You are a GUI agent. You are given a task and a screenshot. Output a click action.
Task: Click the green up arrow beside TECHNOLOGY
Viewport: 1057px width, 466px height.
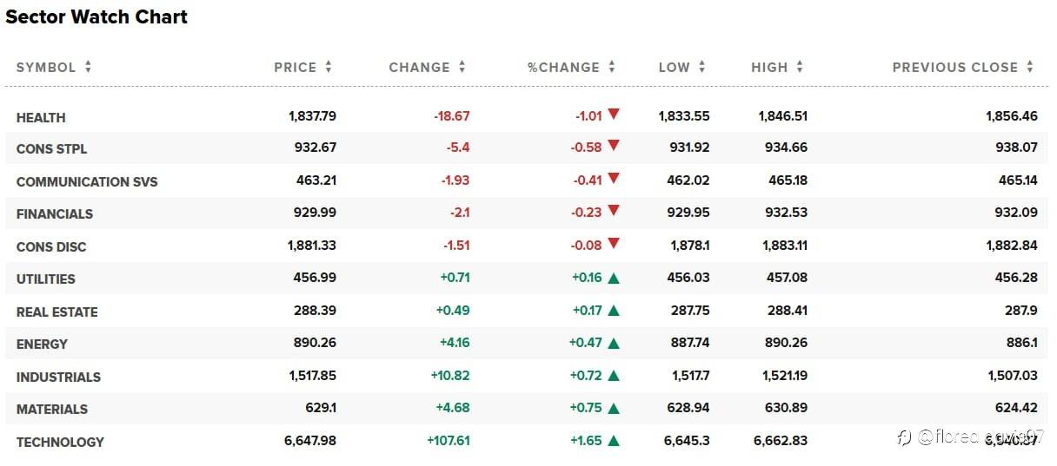click(x=614, y=441)
